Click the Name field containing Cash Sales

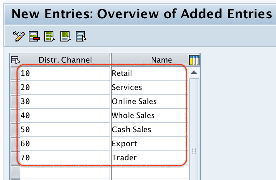150,130
